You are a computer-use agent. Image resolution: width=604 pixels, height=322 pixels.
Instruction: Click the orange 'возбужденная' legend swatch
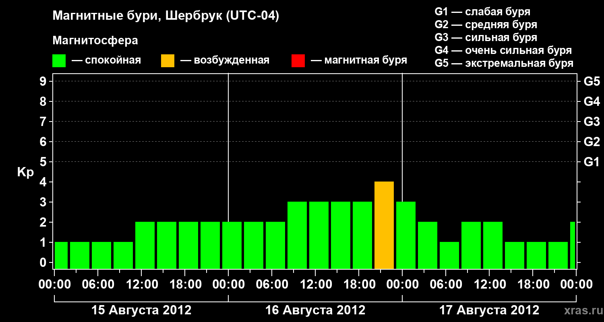(x=168, y=61)
